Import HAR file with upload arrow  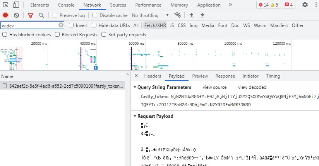click(192, 15)
